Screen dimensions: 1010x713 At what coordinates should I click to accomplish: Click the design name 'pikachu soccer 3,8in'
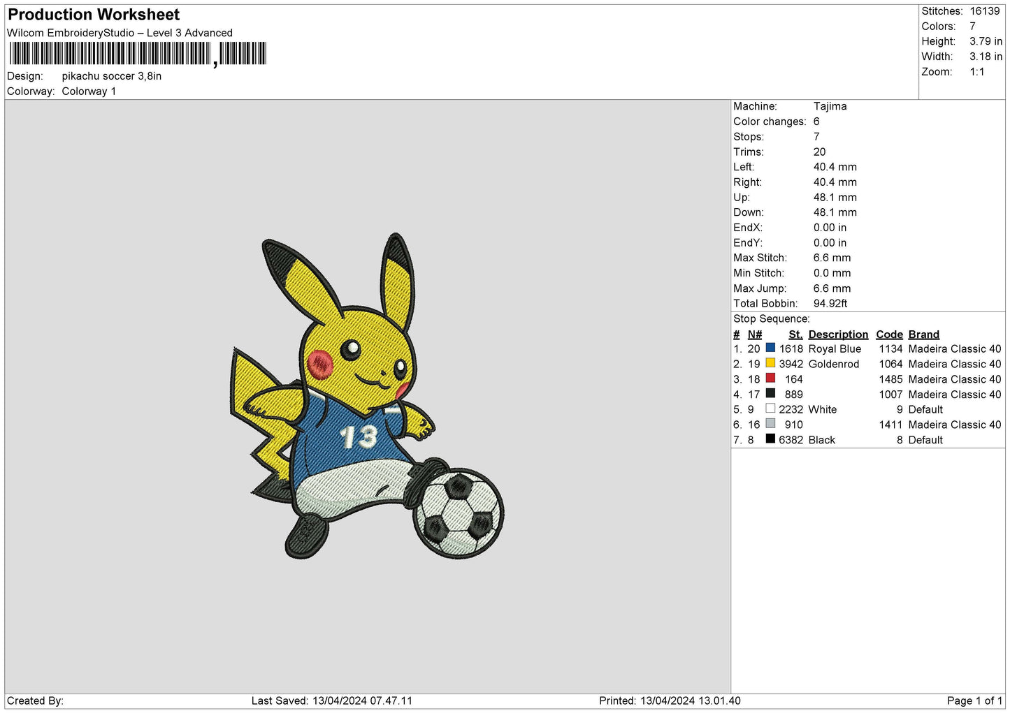point(112,76)
